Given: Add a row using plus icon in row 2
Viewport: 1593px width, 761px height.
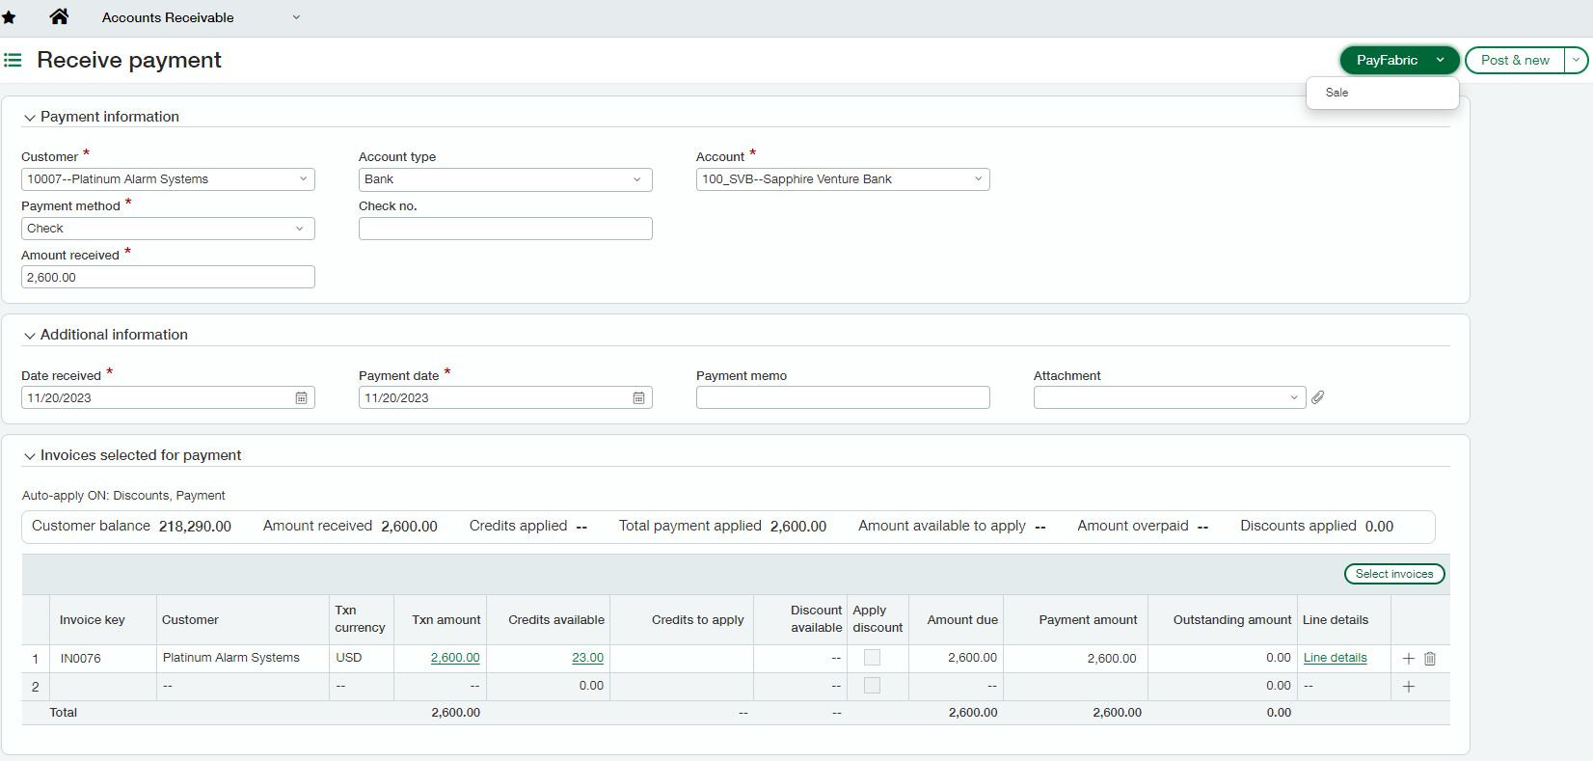Looking at the screenshot, I should point(1409,687).
